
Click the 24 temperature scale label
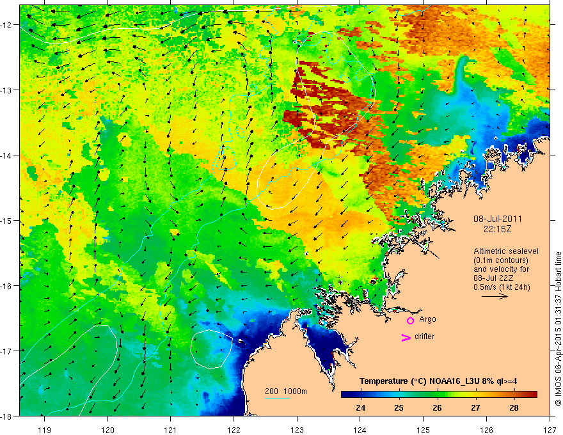(360, 407)
